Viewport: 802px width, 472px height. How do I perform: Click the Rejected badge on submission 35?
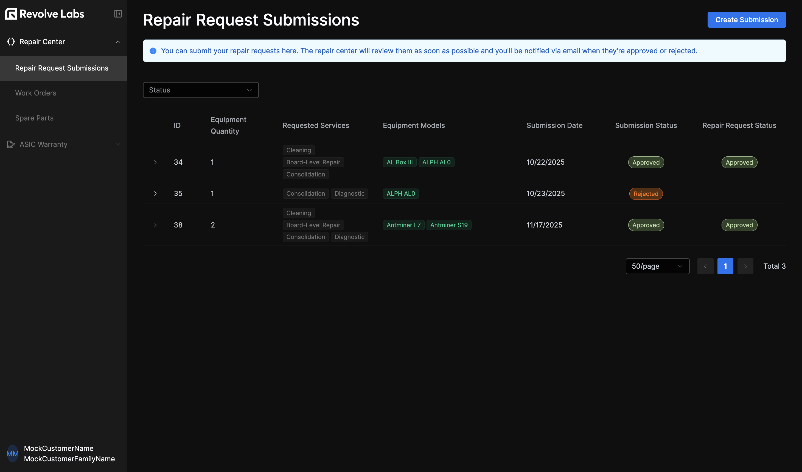coord(646,193)
